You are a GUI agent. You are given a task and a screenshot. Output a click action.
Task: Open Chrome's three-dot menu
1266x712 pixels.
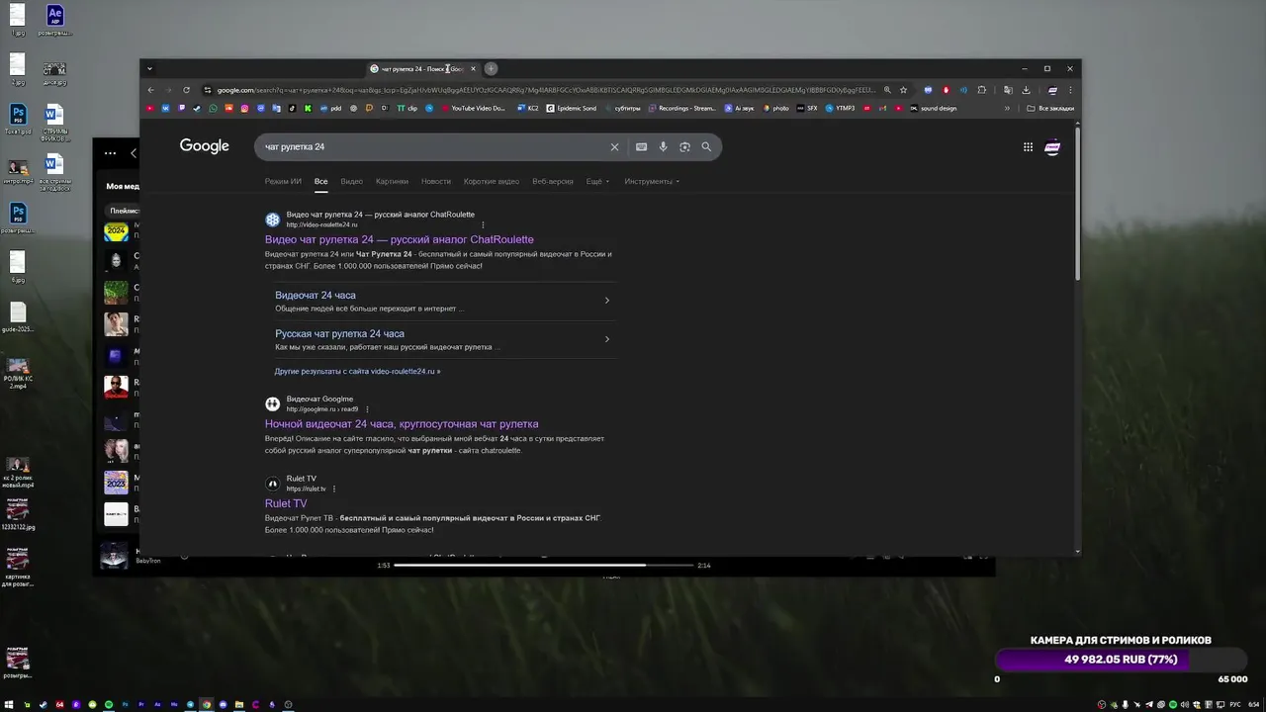[x=1070, y=90]
